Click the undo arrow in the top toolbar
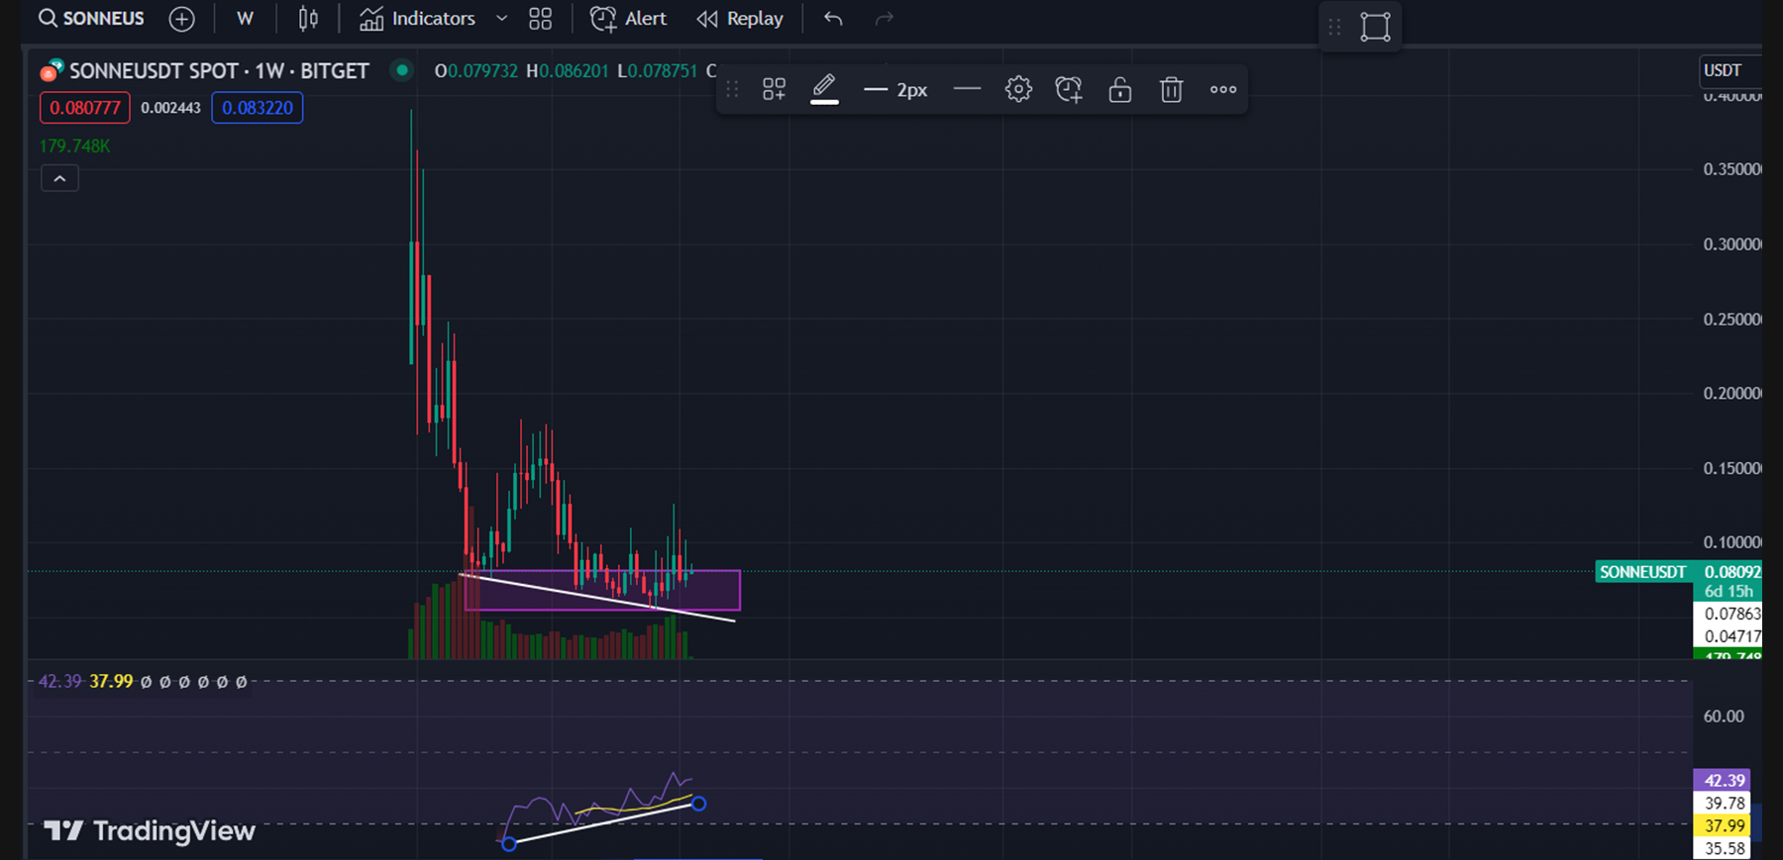This screenshot has width=1783, height=860. coord(833,19)
